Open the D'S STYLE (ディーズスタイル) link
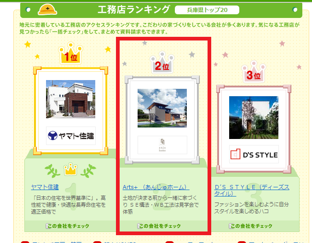 tap(252, 191)
